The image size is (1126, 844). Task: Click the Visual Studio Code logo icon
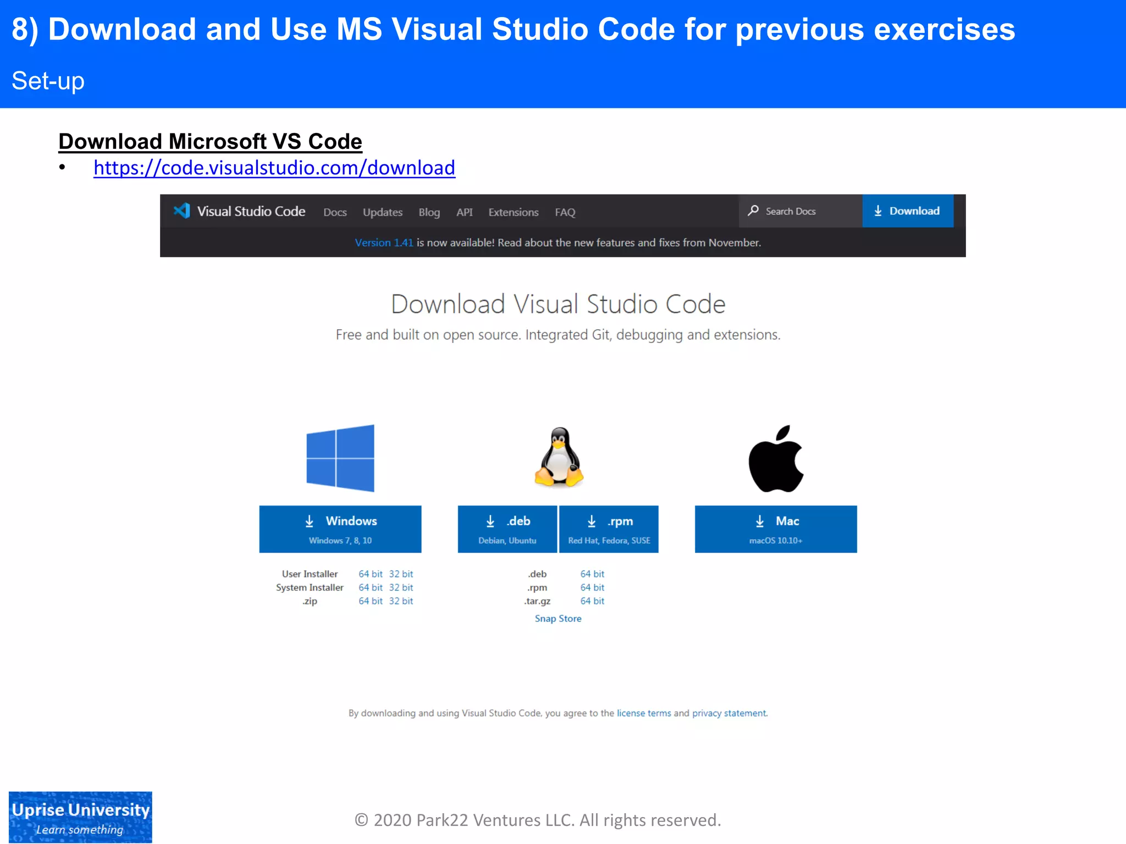[182, 211]
